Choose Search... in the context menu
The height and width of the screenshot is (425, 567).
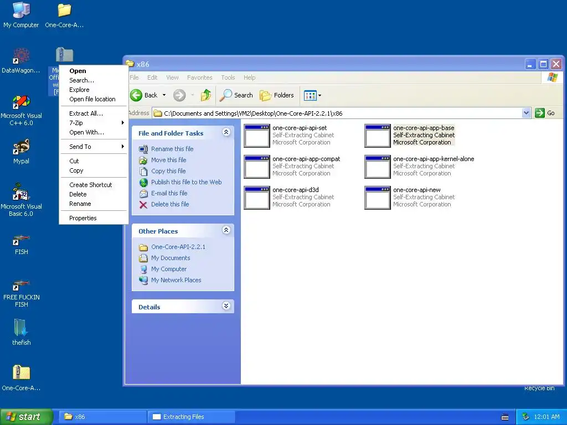pyautogui.click(x=94, y=80)
